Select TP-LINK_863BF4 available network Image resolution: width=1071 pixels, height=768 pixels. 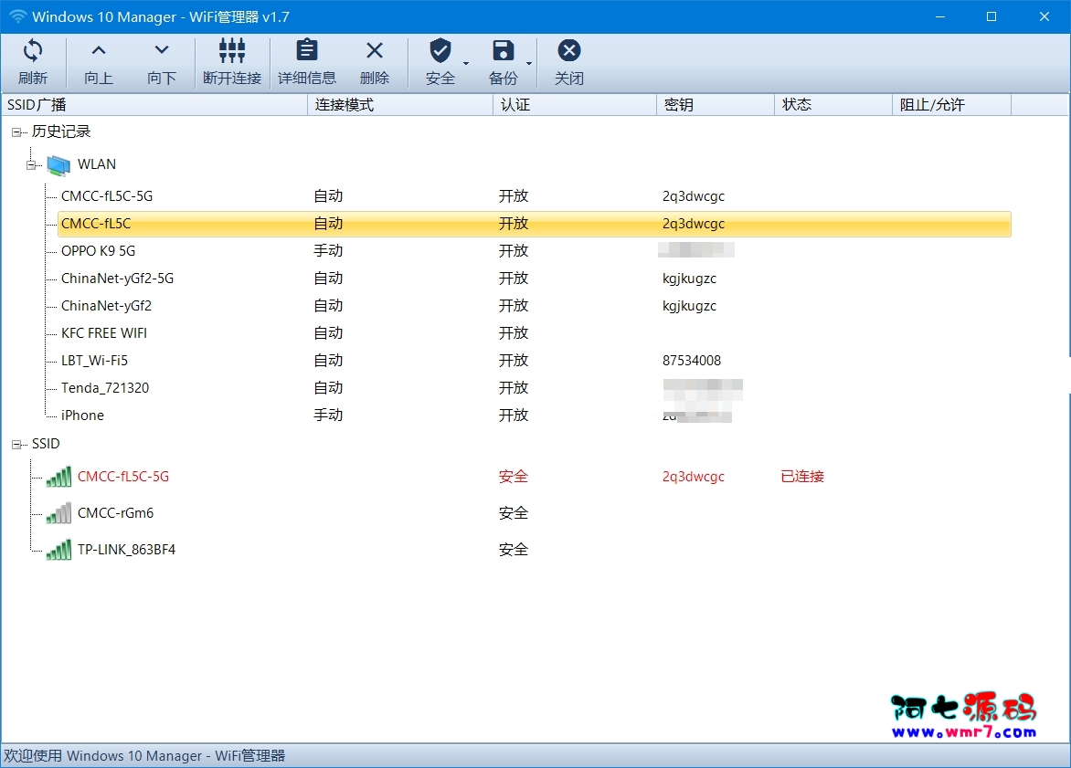[126, 550]
